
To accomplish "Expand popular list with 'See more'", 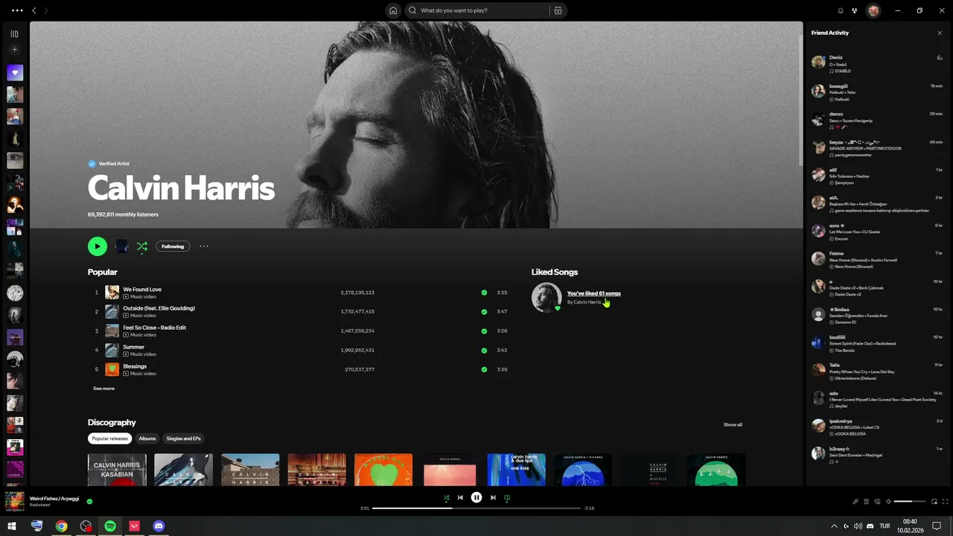I will pyautogui.click(x=103, y=389).
